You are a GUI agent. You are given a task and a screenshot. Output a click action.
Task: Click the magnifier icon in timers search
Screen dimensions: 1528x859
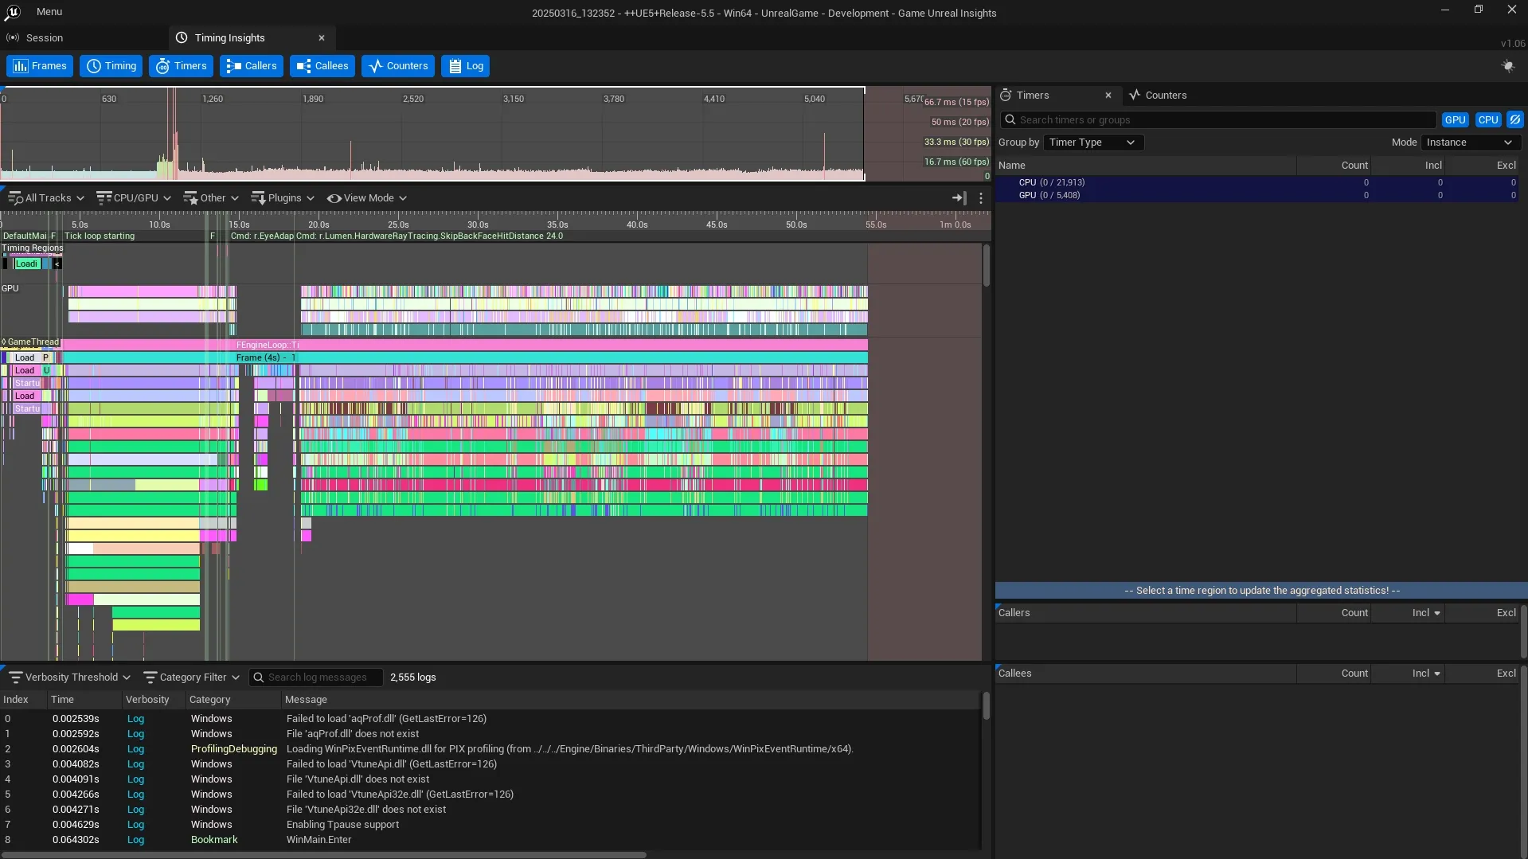[x=1010, y=120]
